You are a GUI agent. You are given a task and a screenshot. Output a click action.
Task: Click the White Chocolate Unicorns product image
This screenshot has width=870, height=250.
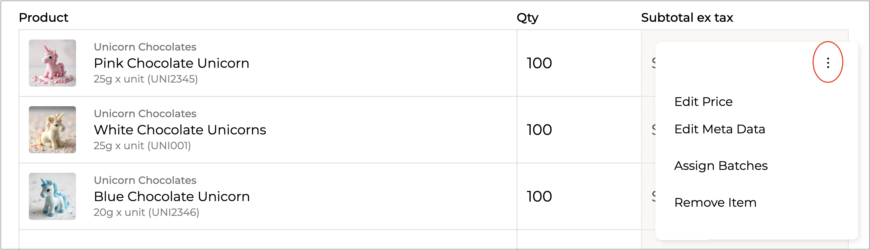tap(52, 130)
